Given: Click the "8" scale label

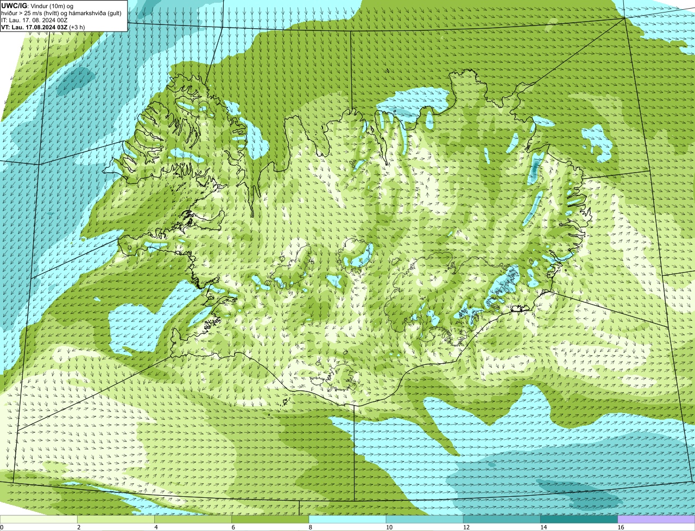Looking at the screenshot, I should (x=311, y=527).
